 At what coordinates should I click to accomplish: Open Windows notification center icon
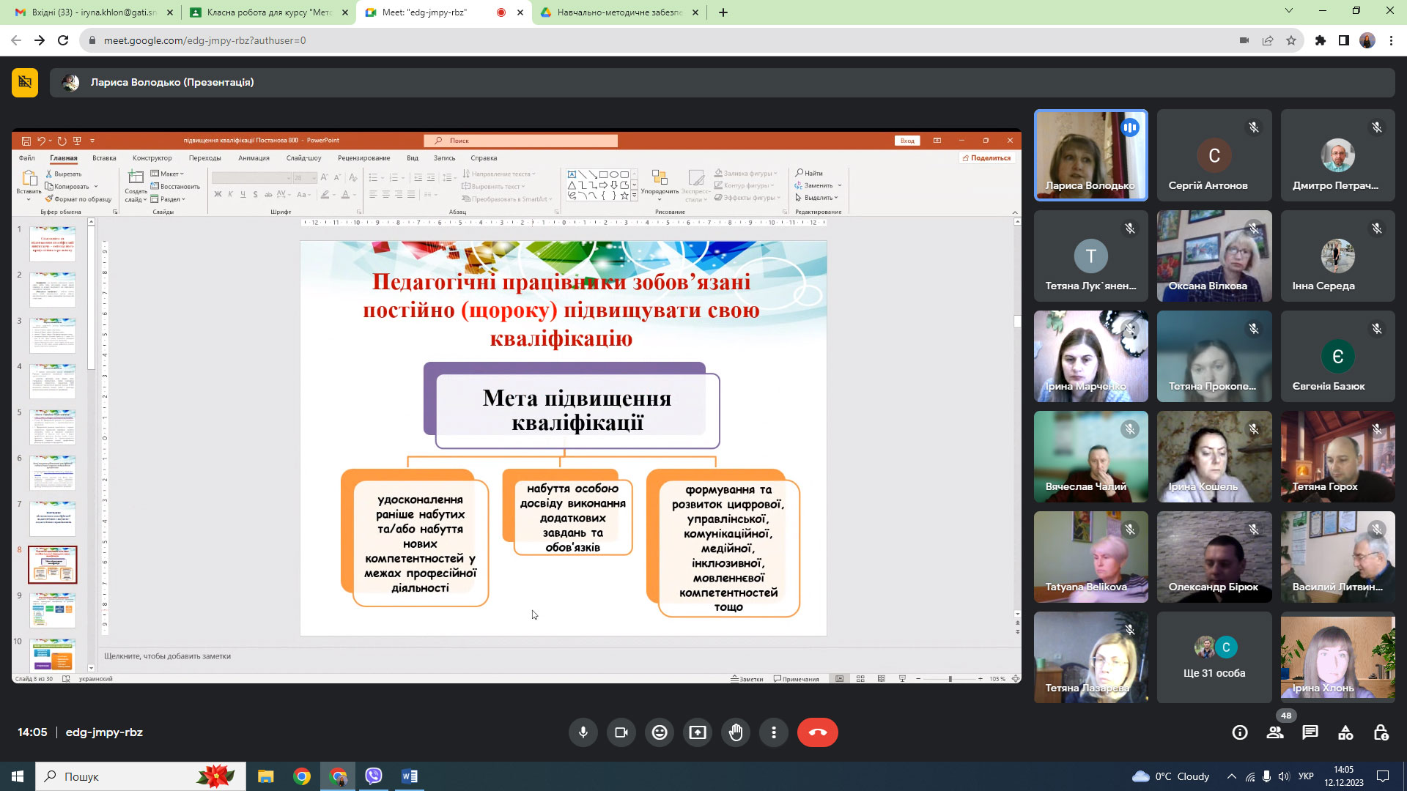1383,776
